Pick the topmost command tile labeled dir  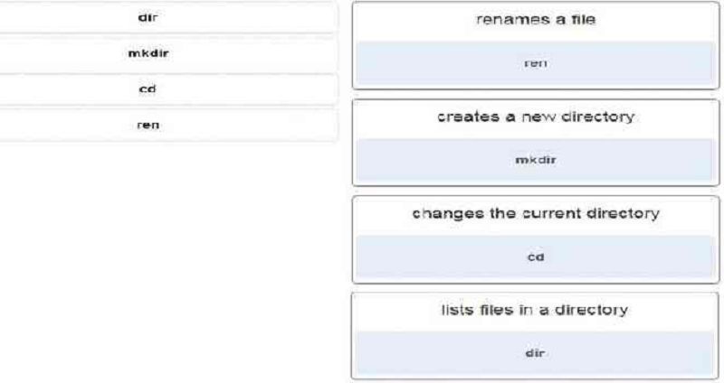tap(148, 17)
